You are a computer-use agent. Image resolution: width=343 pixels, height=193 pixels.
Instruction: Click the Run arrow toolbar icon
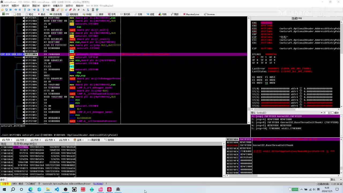tap(16, 10)
